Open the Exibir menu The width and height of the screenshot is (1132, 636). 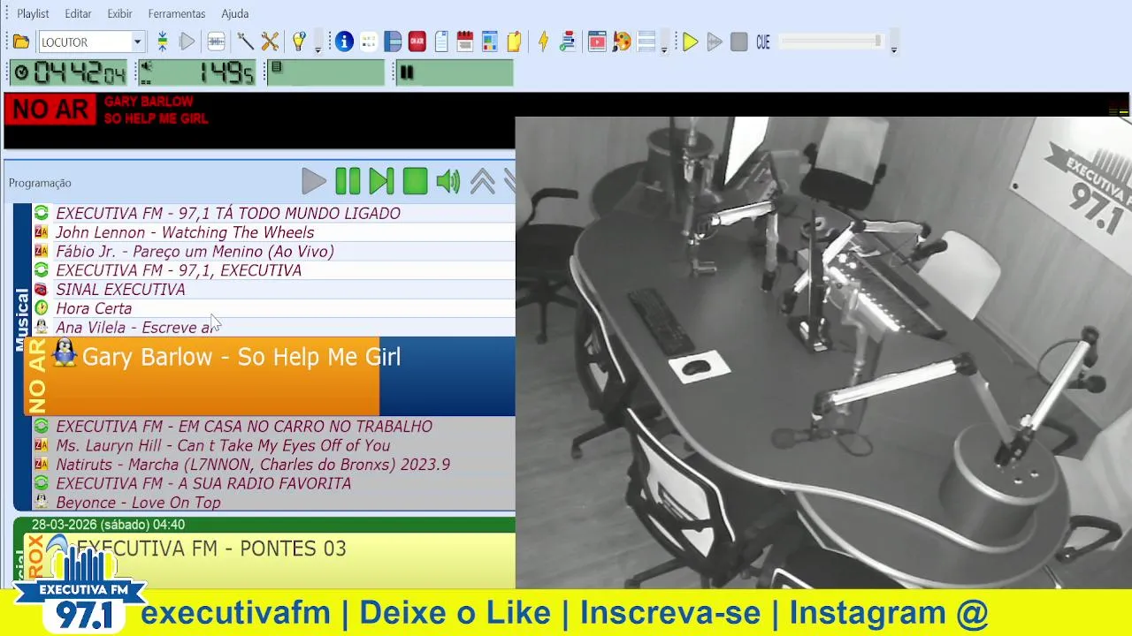(x=119, y=13)
